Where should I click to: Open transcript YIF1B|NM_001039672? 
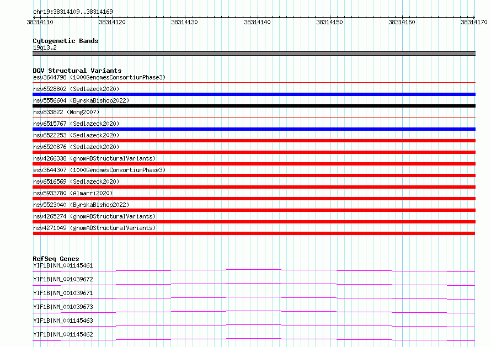click(x=63, y=279)
